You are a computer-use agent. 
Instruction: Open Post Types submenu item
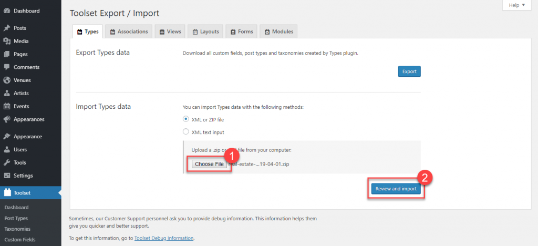[16, 218]
